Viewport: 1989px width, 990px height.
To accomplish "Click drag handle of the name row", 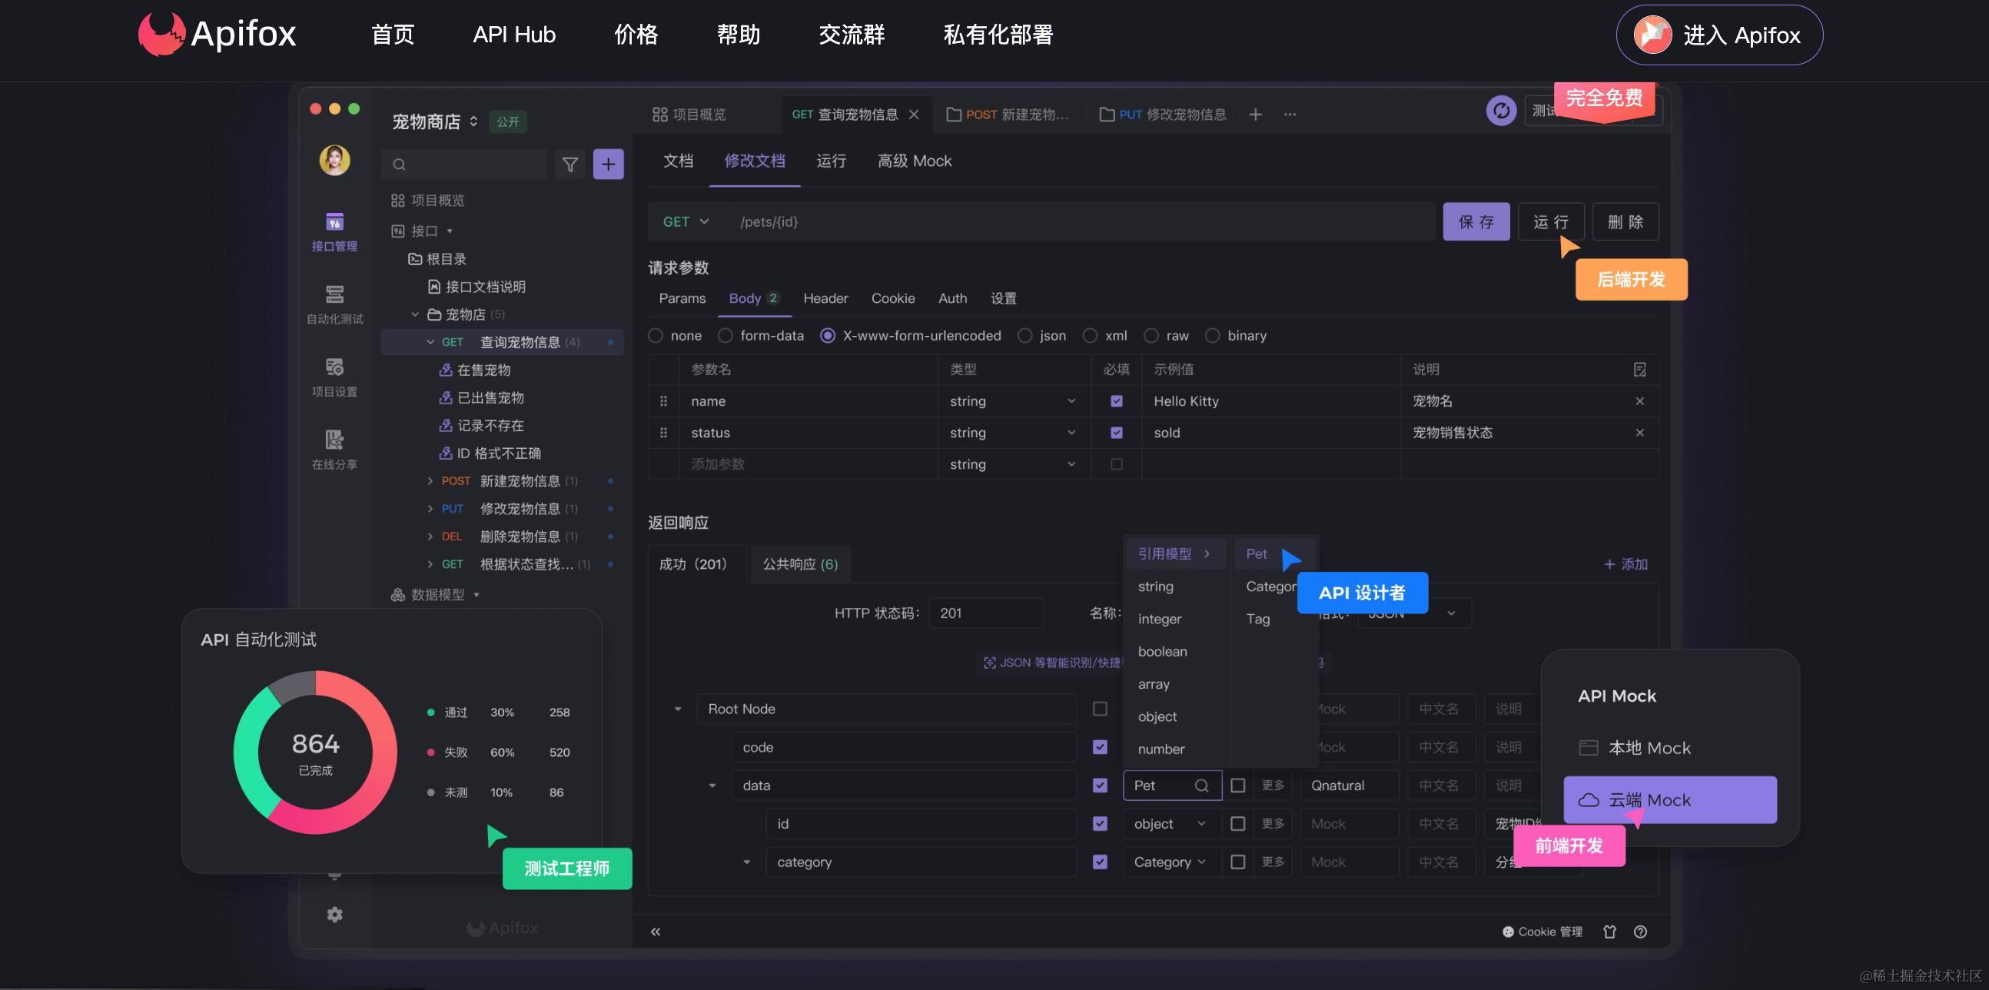I will [663, 400].
